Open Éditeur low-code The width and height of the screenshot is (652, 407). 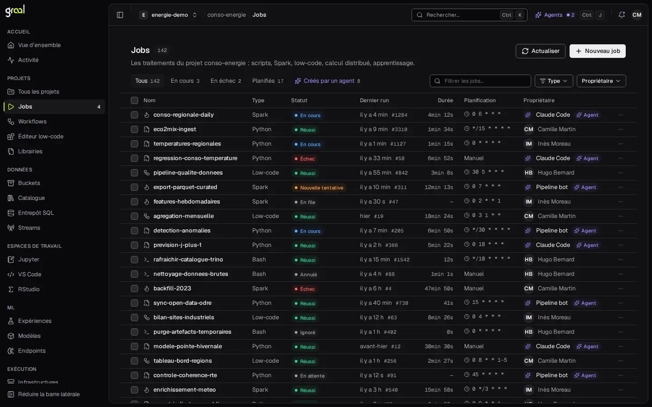point(54,137)
